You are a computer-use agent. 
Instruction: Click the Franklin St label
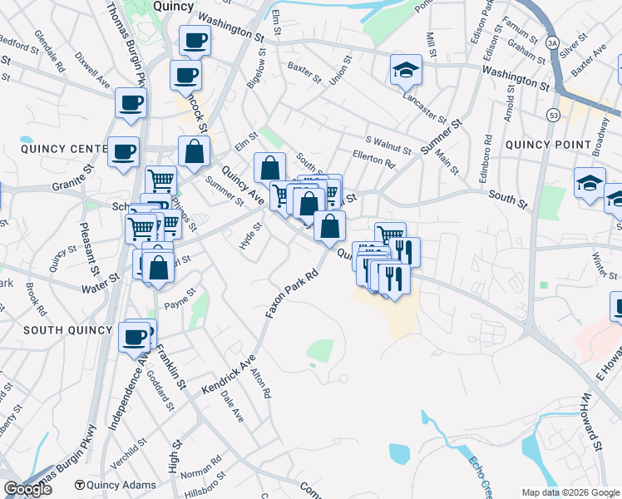click(x=170, y=367)
